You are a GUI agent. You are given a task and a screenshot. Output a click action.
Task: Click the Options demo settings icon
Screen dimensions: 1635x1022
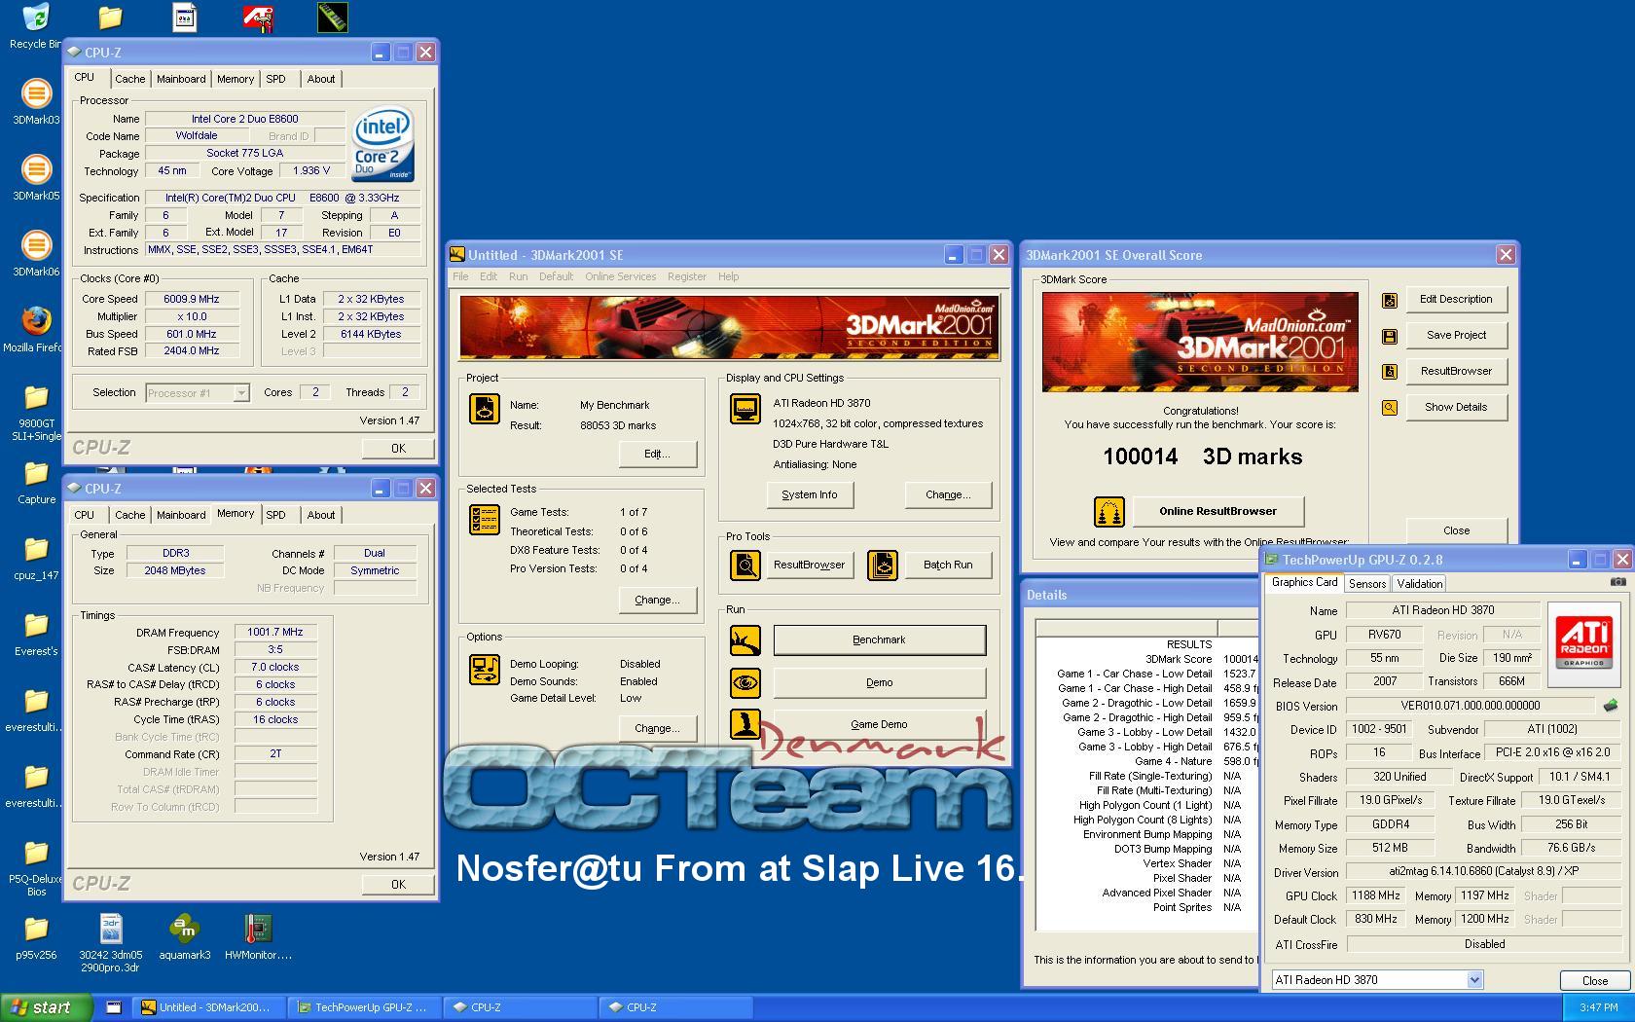pyautogui.click(x=484, y=669)
